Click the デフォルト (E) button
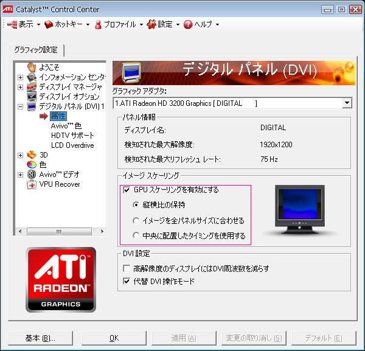Image resolution: width=365 pixels, height=351 pixels. [x=324, y=338]
